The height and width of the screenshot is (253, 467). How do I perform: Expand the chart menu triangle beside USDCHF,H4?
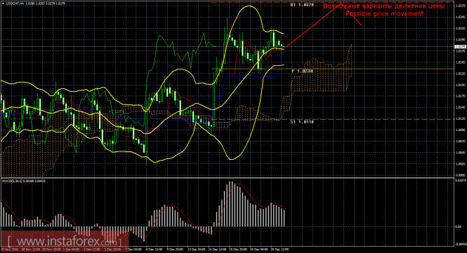(3, 4)
